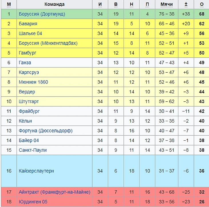This screenshot has height=207, width=209.
Task: Select the Вердер team link
Action: (x=27, y=92)
